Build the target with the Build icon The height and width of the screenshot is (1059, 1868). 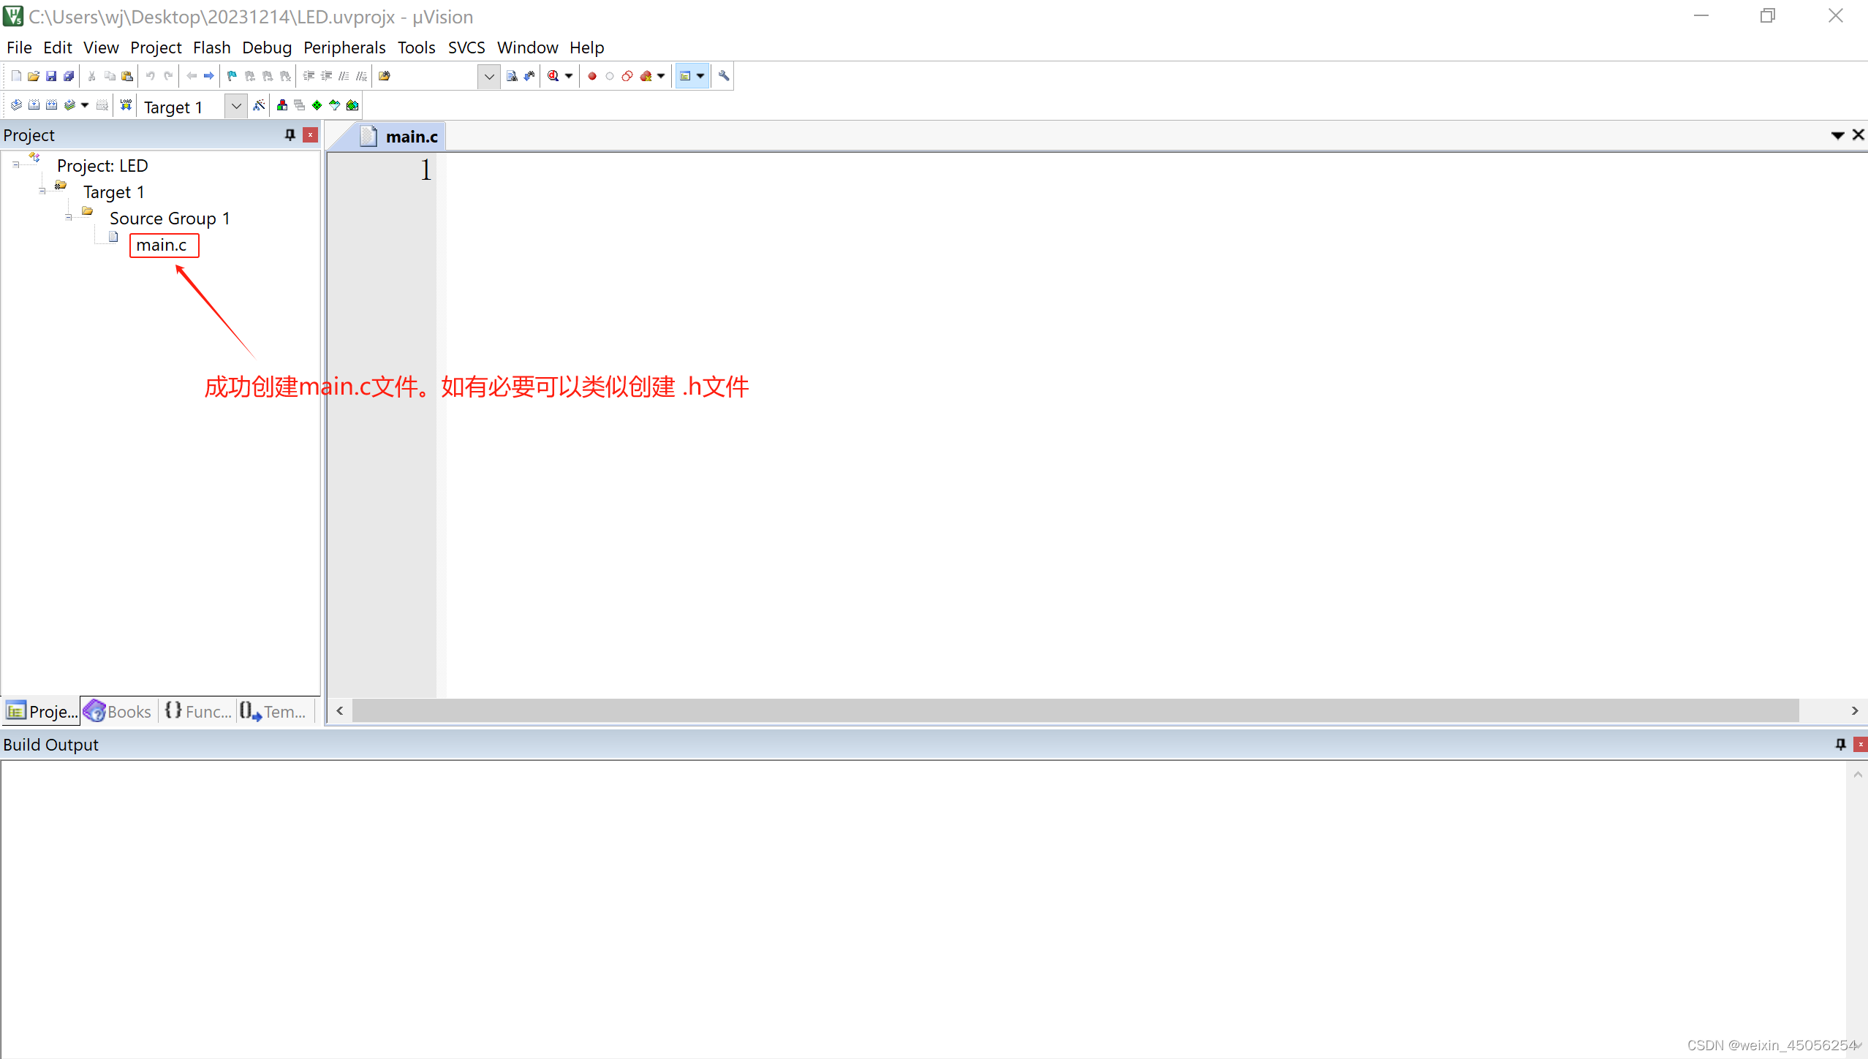[34, 105]
